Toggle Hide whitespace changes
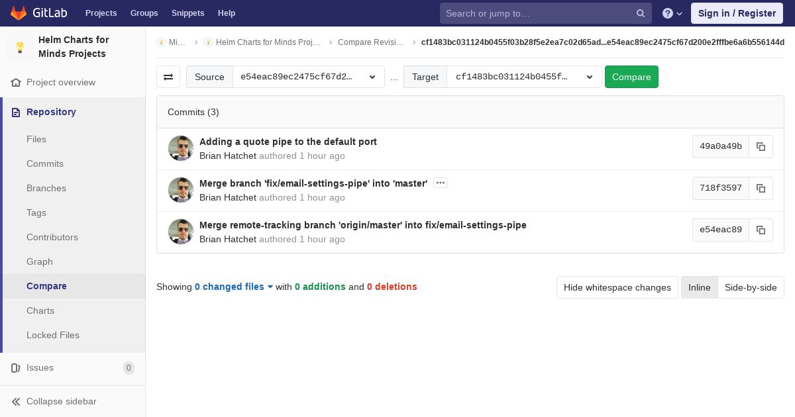The height and width of the screenshot is (417, 795). click(x=617, y=287)
